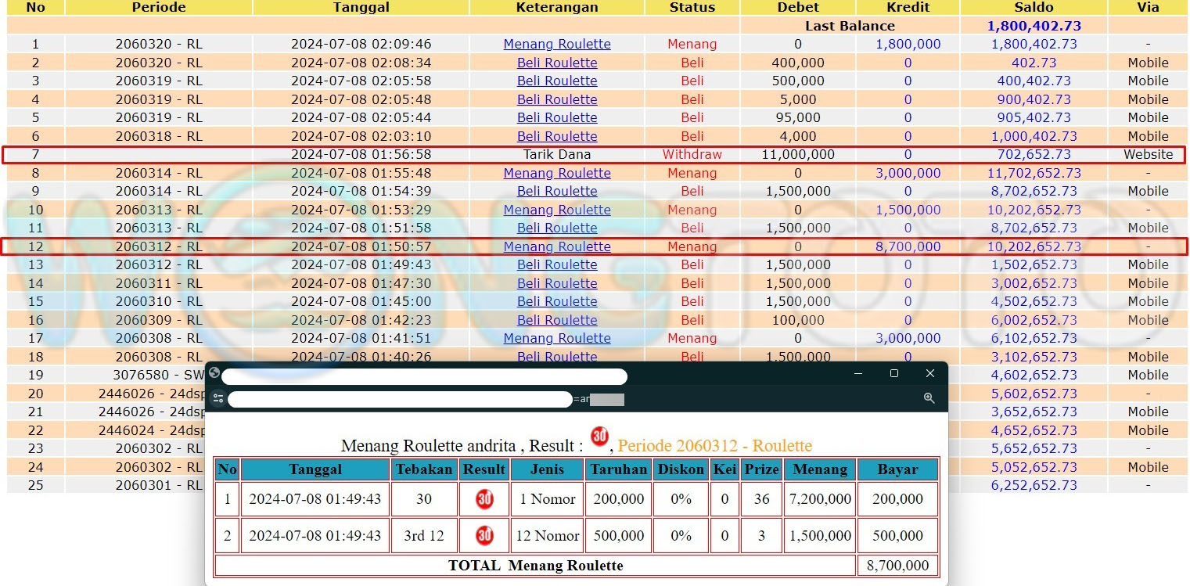This screenshot has height=586, width=1190.
Task: Click the red 30 ball in the 12 Nomor row
Action: coord(484,535)
